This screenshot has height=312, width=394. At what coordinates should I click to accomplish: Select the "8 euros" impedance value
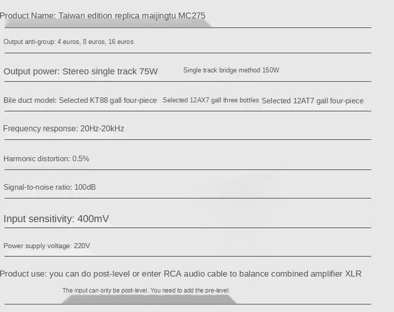click(x=93, y=42)
